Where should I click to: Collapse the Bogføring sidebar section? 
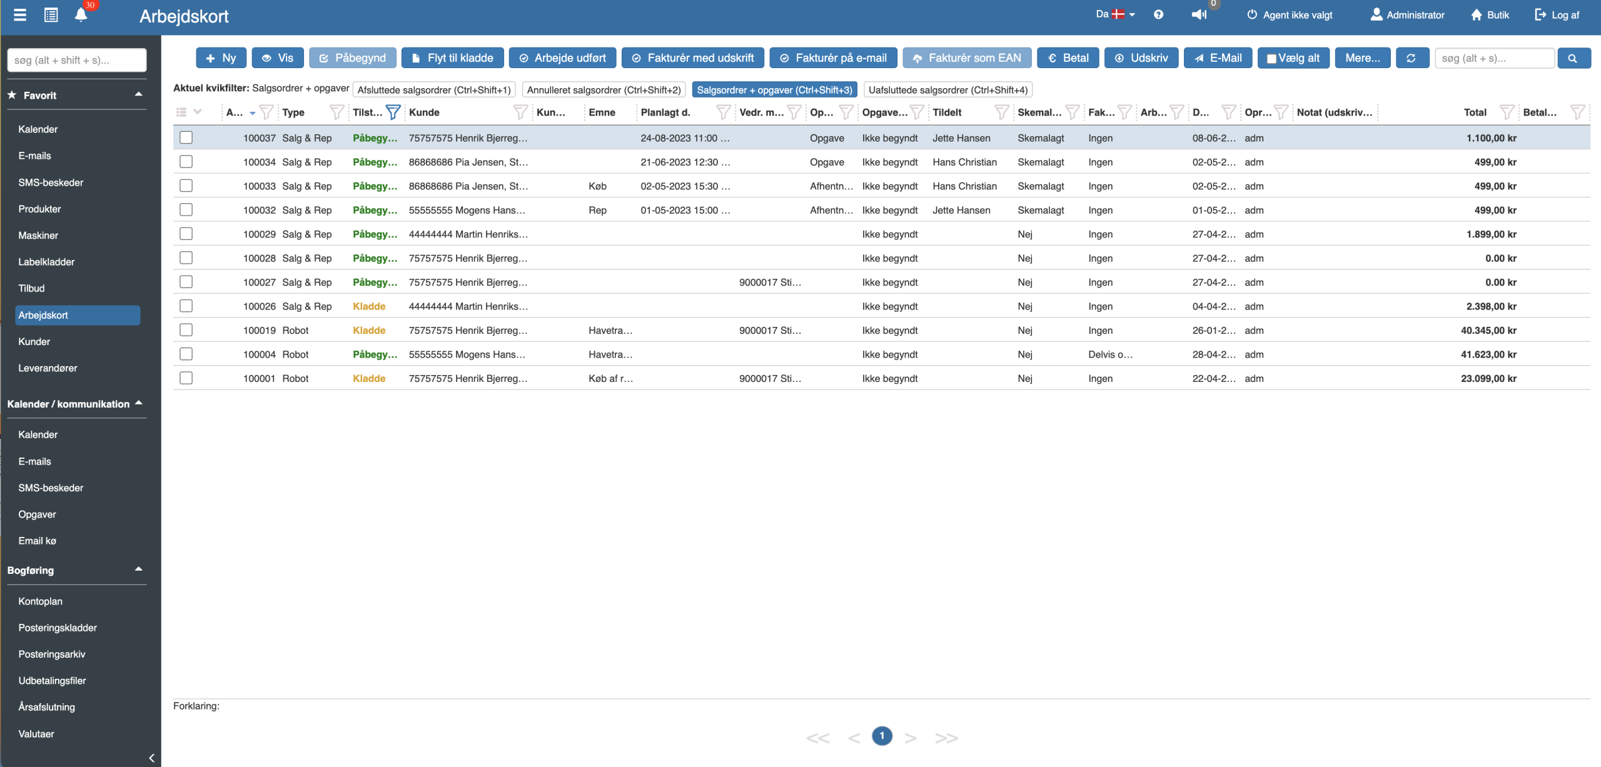[x=138, y=569]
